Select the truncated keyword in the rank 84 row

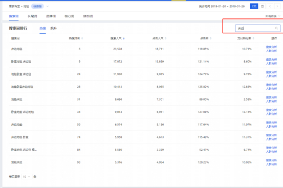(24, 150)
